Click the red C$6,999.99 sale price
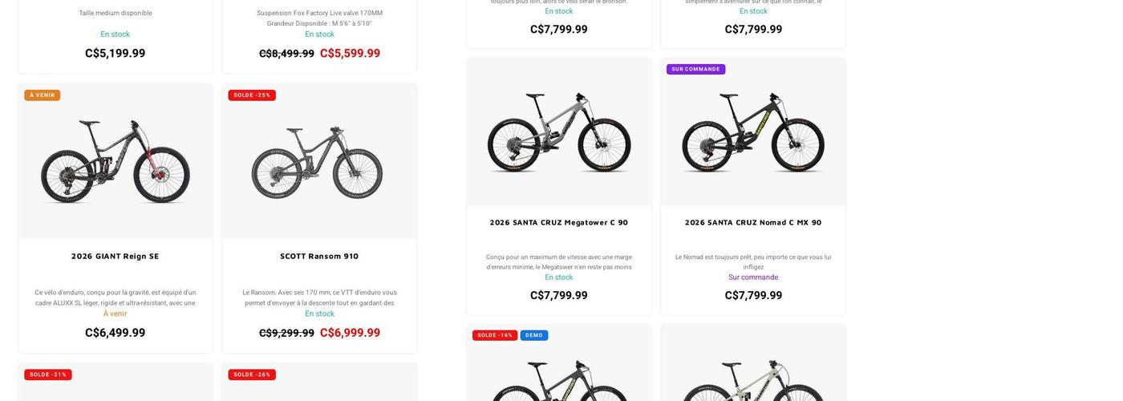The width and height of the screenshot is (1123, 401). (x=350, y=333)
